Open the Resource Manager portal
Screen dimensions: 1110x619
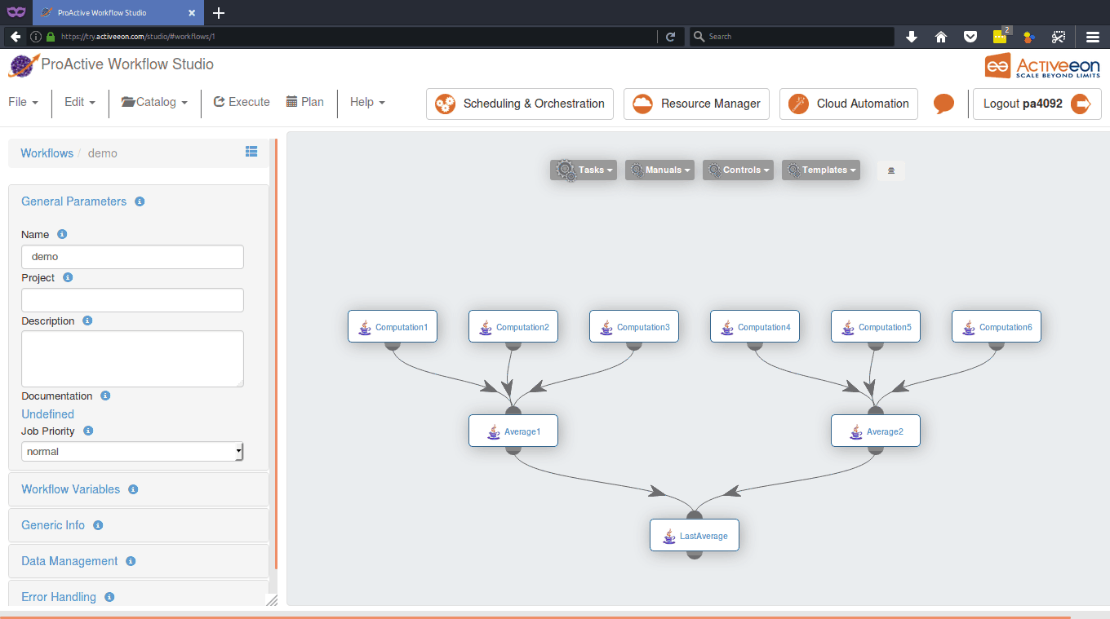click(696, 104)
